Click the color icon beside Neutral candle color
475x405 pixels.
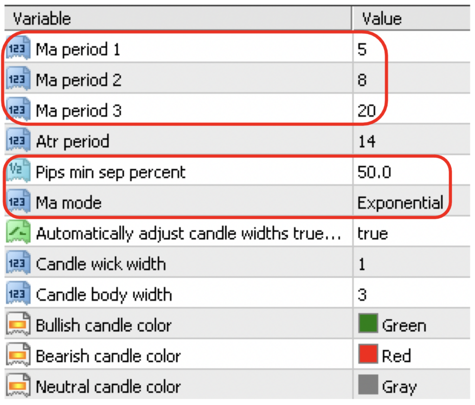pos(18,386)
